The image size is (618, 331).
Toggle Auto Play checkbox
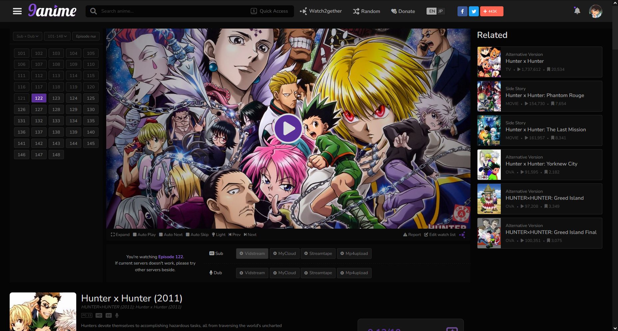coord(144,235)
